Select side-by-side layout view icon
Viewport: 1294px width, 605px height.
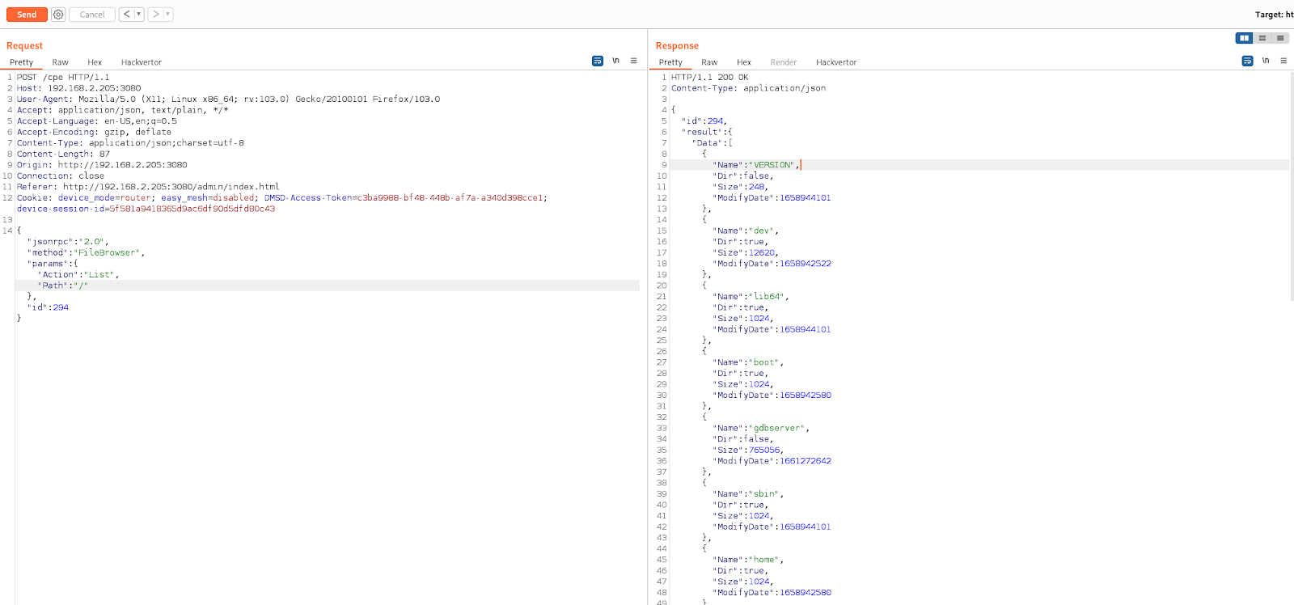coord(1244,38)
